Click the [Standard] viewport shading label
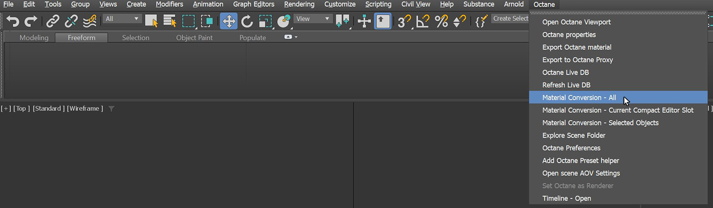This screenshot has height=208, width=713. (48, 109)
